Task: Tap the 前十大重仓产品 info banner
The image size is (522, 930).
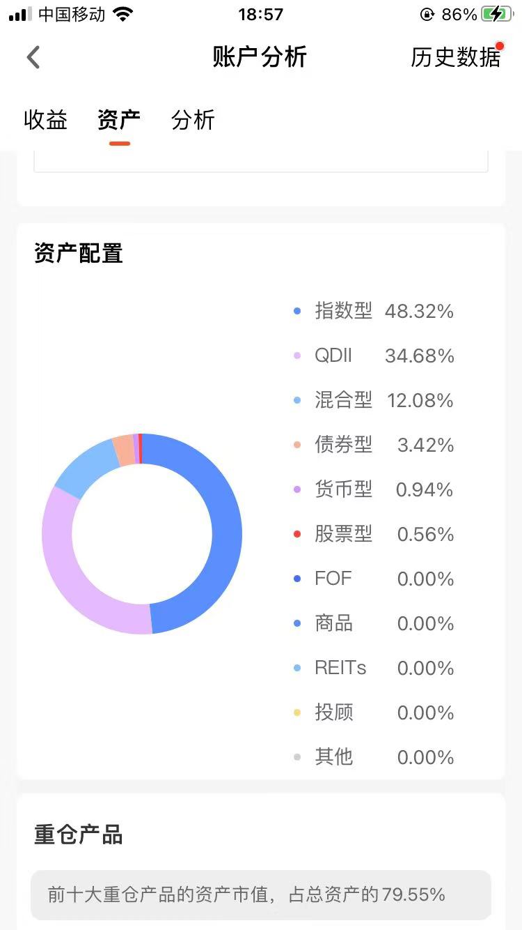Action: click(x=261, y=894)
